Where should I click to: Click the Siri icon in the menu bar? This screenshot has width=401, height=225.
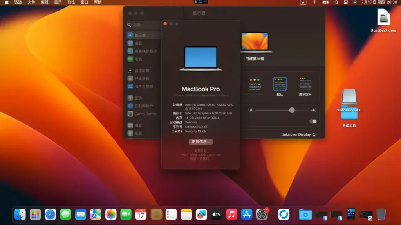(355, 2)
